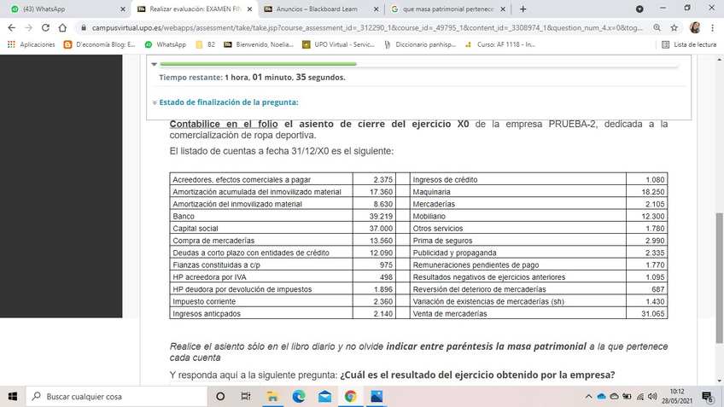Bookmark this page with the star icon
This screenshot has width=724, height=407.
tap(675, 27)
